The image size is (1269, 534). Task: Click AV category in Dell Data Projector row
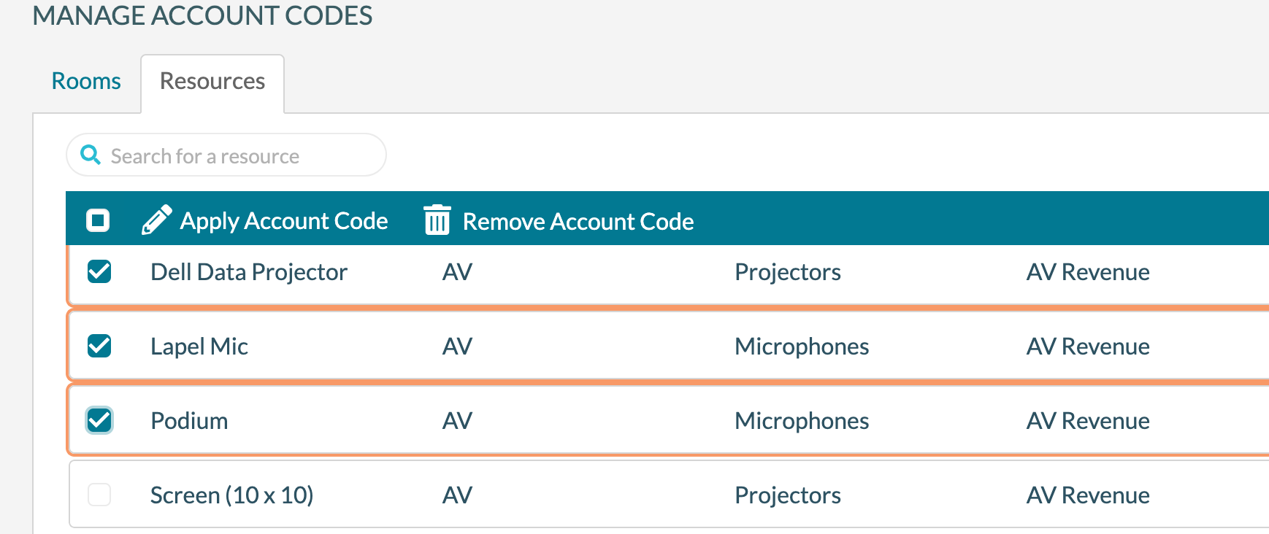458,272
